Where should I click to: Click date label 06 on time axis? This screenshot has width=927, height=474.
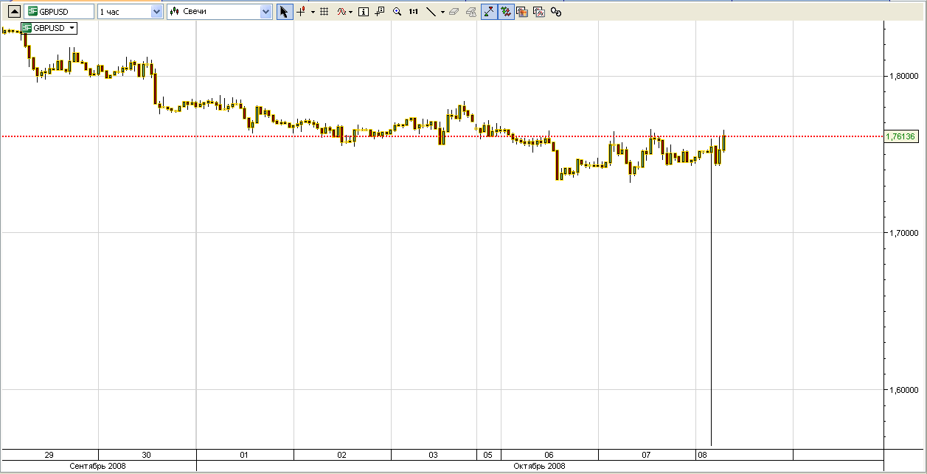(x=549, y=455)
